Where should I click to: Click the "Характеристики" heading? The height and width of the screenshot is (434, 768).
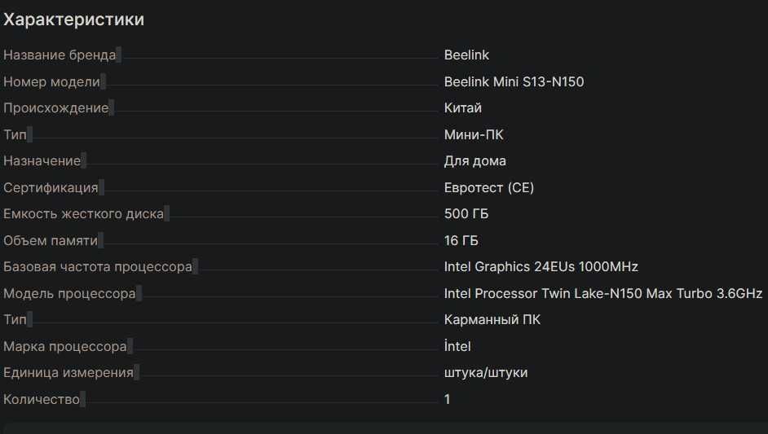pyautogui.click(x=73, y=20)
